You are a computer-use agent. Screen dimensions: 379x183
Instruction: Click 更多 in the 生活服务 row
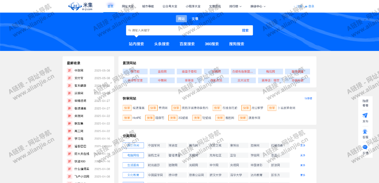pos(303,165)
